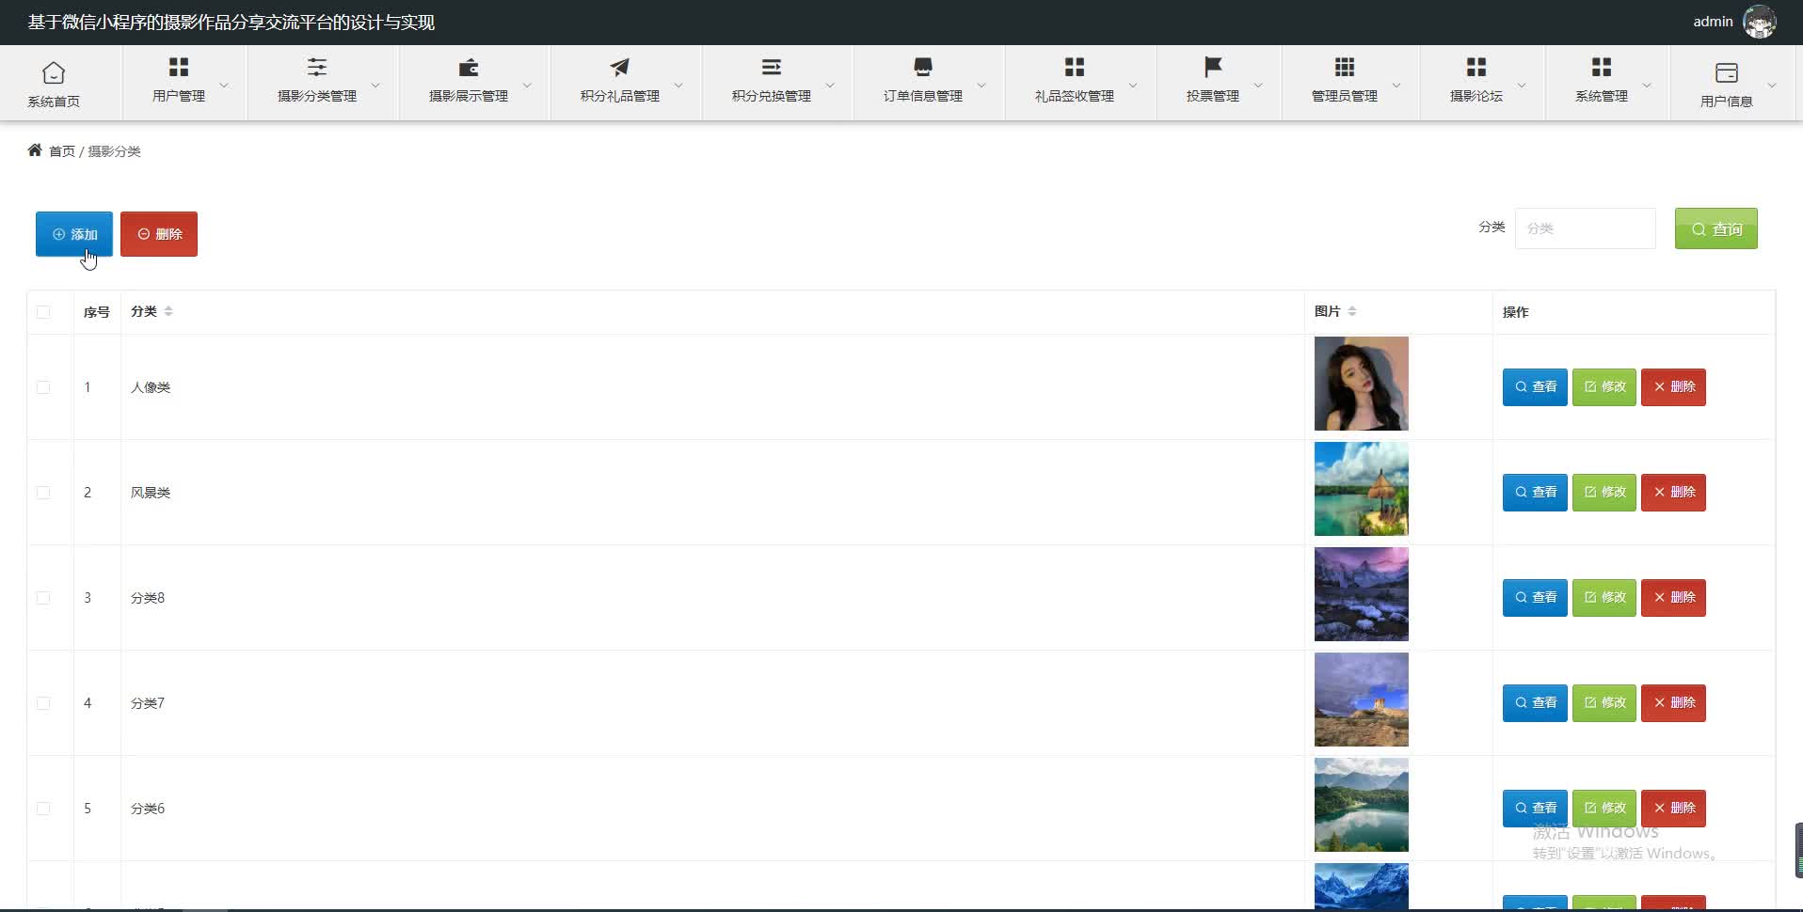This screenshot has height=912, width=1803.
Task: Click the 订单信息管理 icon
Action: point(923,67)
